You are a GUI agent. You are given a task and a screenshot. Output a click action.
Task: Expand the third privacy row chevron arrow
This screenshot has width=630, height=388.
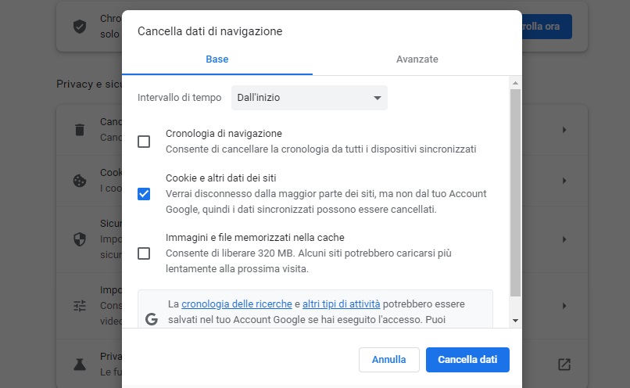(x=564, y=239)
